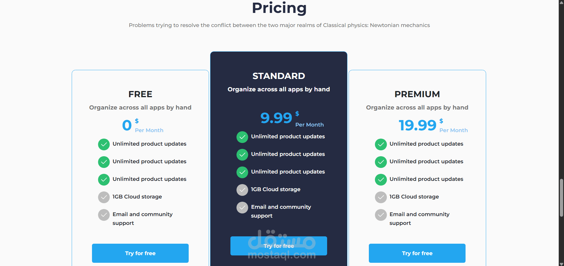Click first green check icon in PREMIUM plan
Screen dimensions: 564x266
pyautogui.click(x=381, y=144)
